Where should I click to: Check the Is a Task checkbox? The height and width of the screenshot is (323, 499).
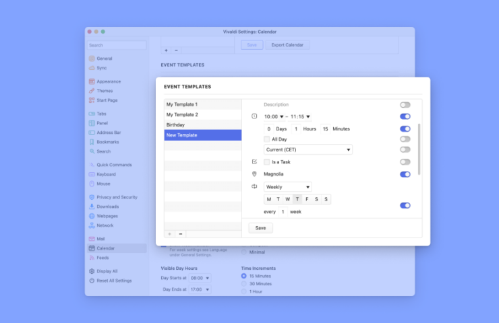coord(266,162)
